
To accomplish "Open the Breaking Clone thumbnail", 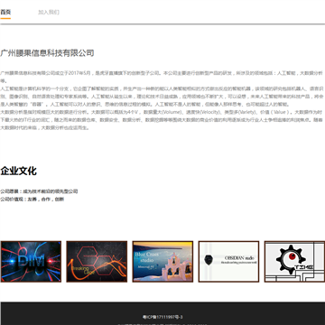I will pyautogui.click(x=97, y=262).
